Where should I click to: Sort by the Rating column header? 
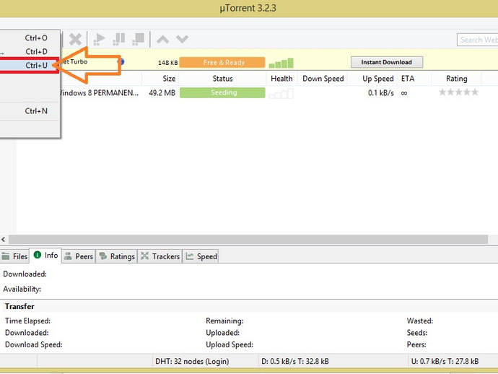(x=456, y=79)
